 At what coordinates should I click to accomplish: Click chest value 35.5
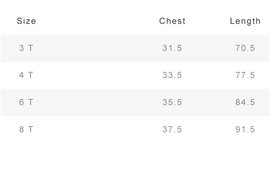(x=172, y=102)
